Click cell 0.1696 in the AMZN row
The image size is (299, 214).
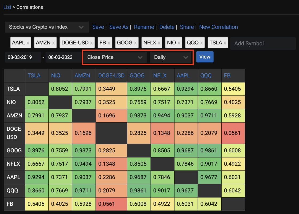pyautogui.click(x=111, y=116)
